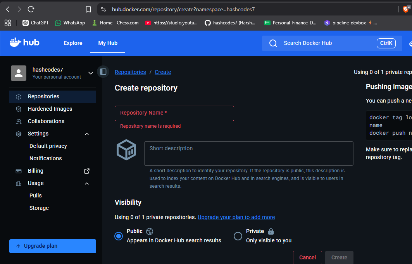Reload the page with refresh icon
The height and width of the screenshot is (264, 412).
31,9
